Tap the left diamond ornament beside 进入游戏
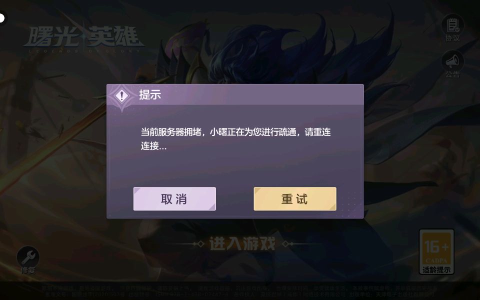The image size is (480, 300). (199, 244)
